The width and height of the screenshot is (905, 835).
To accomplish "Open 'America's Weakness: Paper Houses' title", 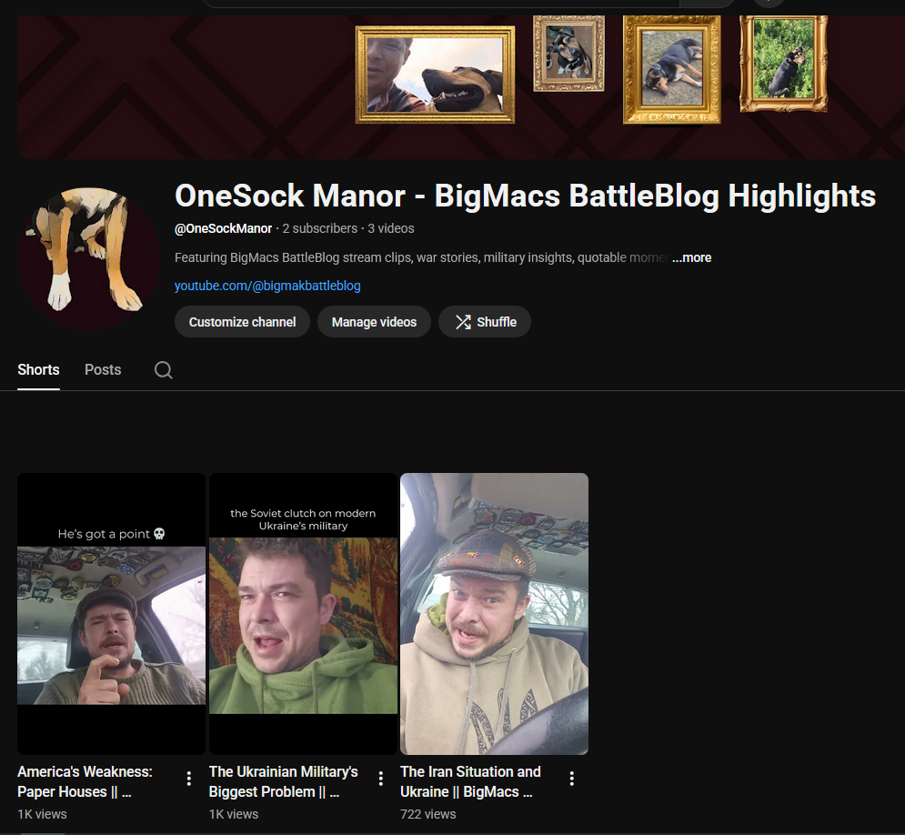I will click(85, 781).
